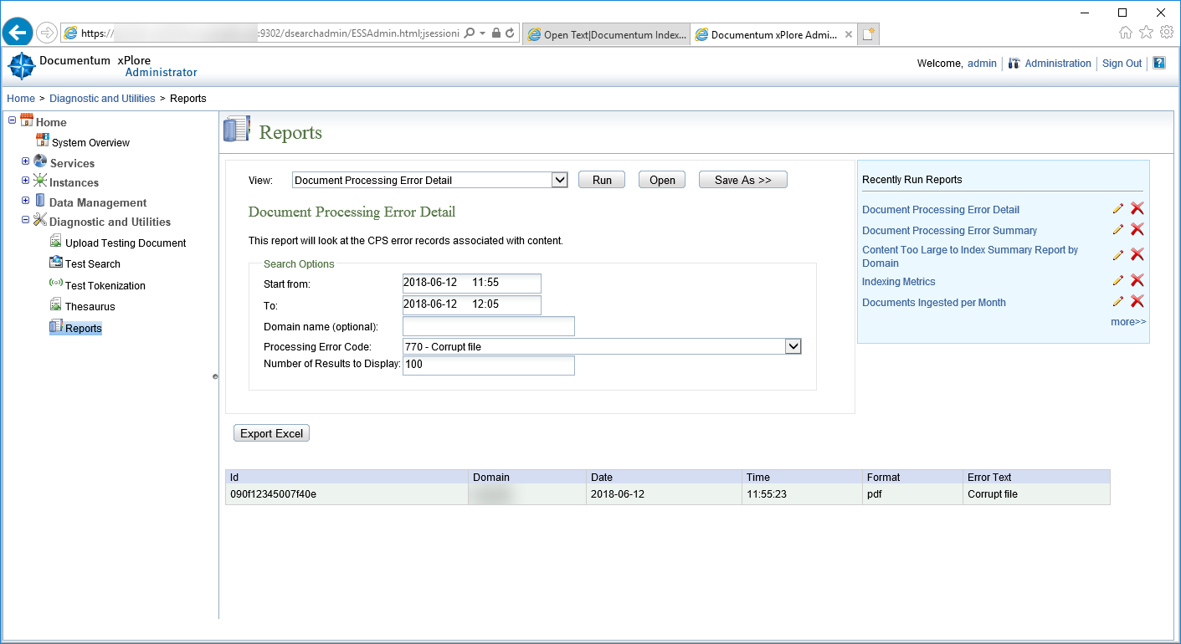
Task: Open Favorites with the star icon
Action: click(x=1146, y=33)
